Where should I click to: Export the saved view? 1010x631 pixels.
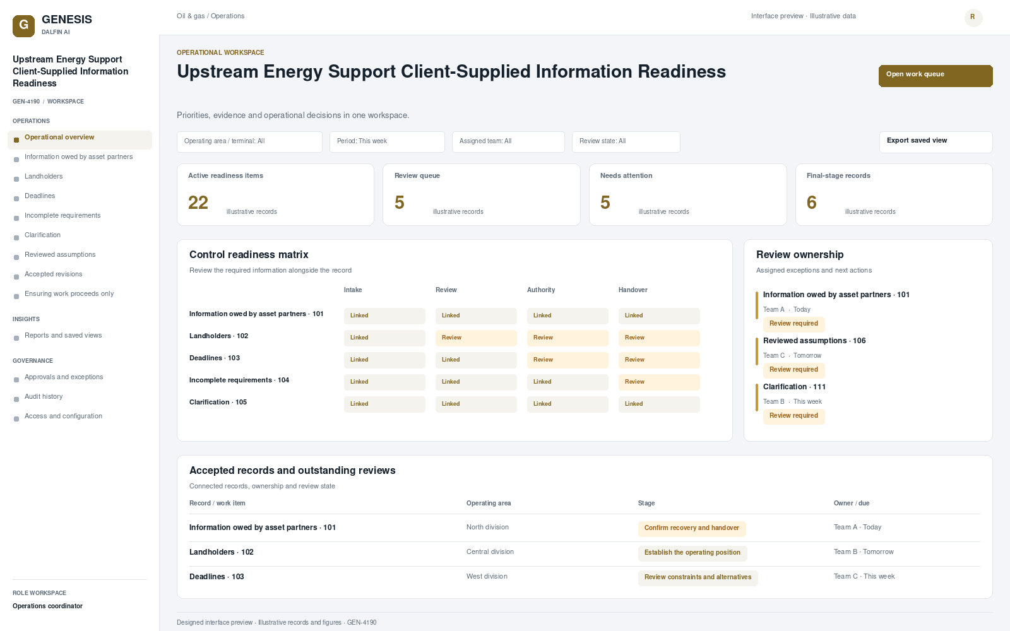[x=936, y=142]
